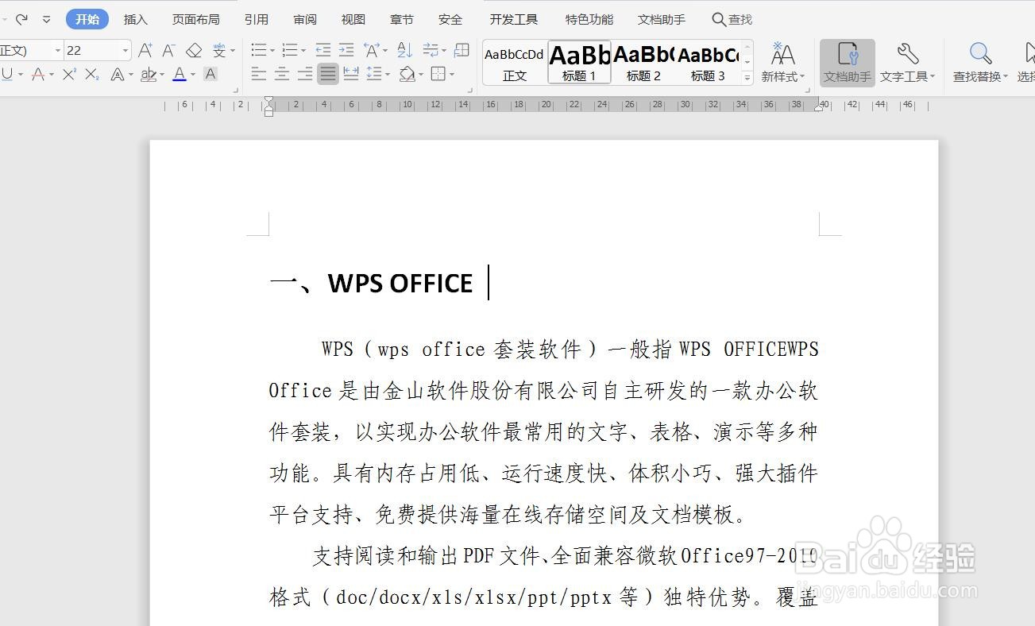
Task: Open the 审阅 tab
Action: coord(305,19)
